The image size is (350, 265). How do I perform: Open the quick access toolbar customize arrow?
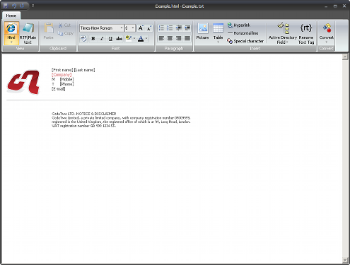coord(33,6)
